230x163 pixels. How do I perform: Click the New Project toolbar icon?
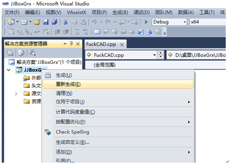pos(11,22)
